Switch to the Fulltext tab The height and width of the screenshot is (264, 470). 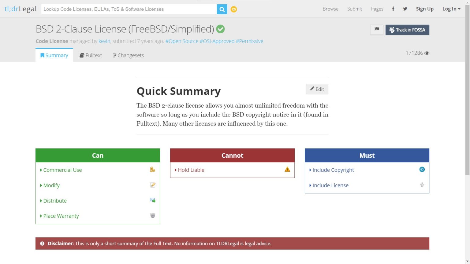click(91, 55)
